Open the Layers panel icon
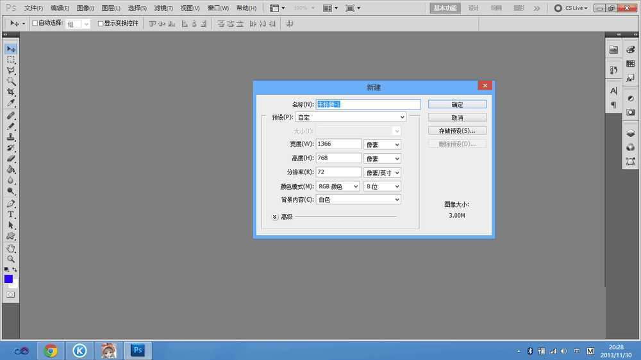 [631, 133]
